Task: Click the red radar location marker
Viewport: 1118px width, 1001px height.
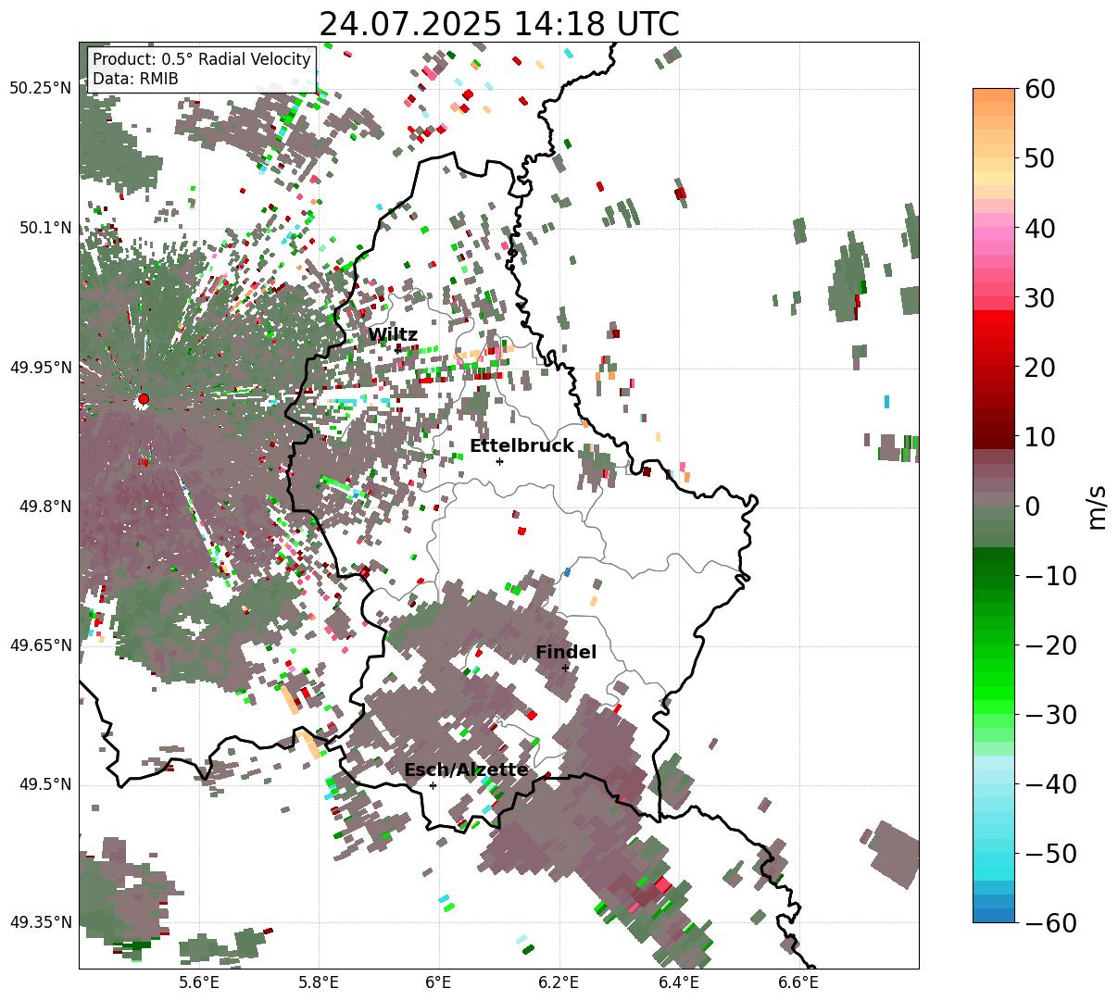Action: 144,399
